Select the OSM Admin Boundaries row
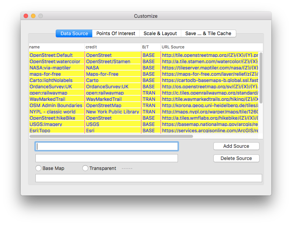The height and width of the screenshot is (225, 292). click(144, 105)
